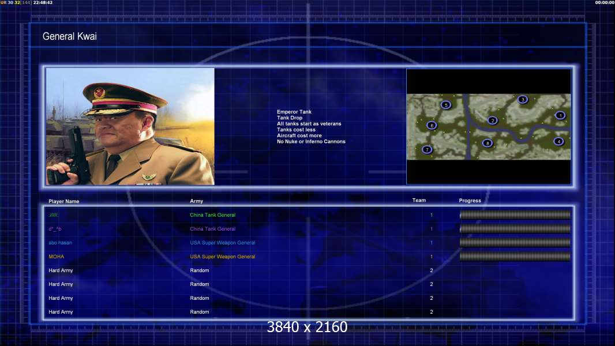
Task: Select player name 'MOHA'
Action: pyautogui.click(x=56, y=257)
